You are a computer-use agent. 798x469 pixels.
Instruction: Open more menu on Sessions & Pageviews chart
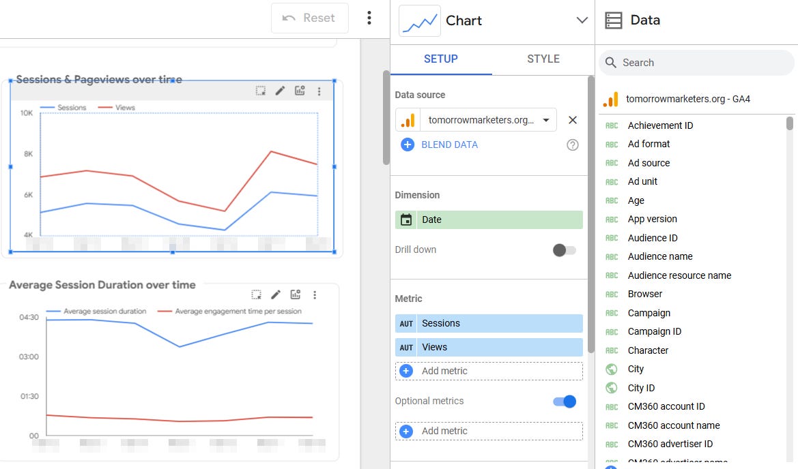click(319, 91)
